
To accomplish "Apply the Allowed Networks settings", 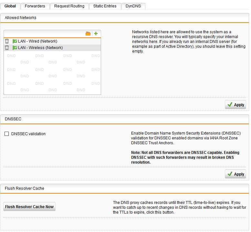I will coord(235,105).
